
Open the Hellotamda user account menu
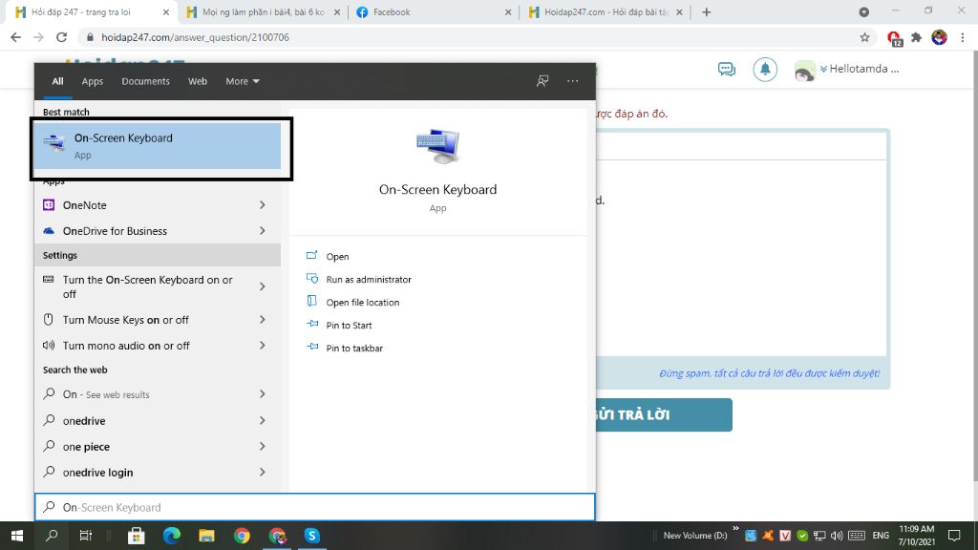[846, 70]
